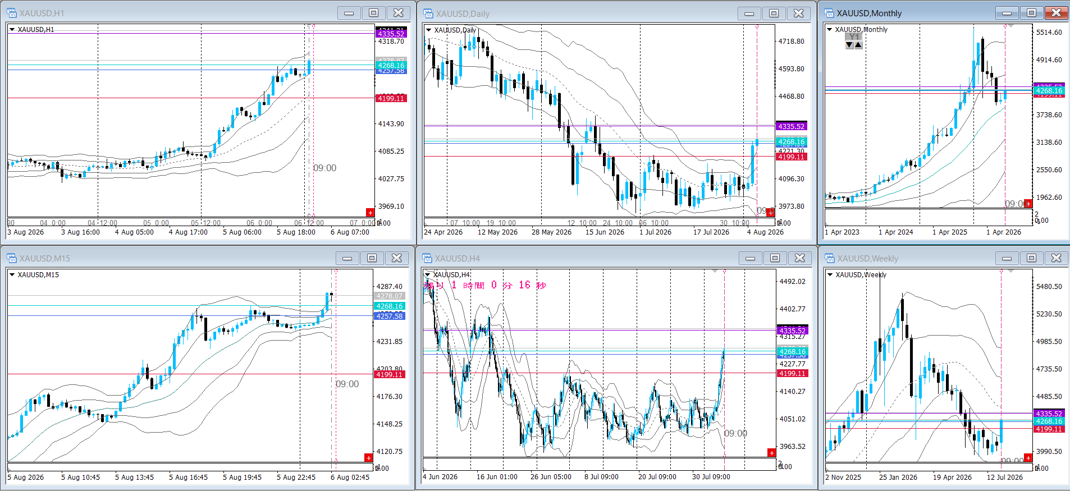This screenshot has width=1070, height=491.
Task: Click the red 4199.11 price label in H1 chart
Action: pyautogui.click(x=391, y=98)
